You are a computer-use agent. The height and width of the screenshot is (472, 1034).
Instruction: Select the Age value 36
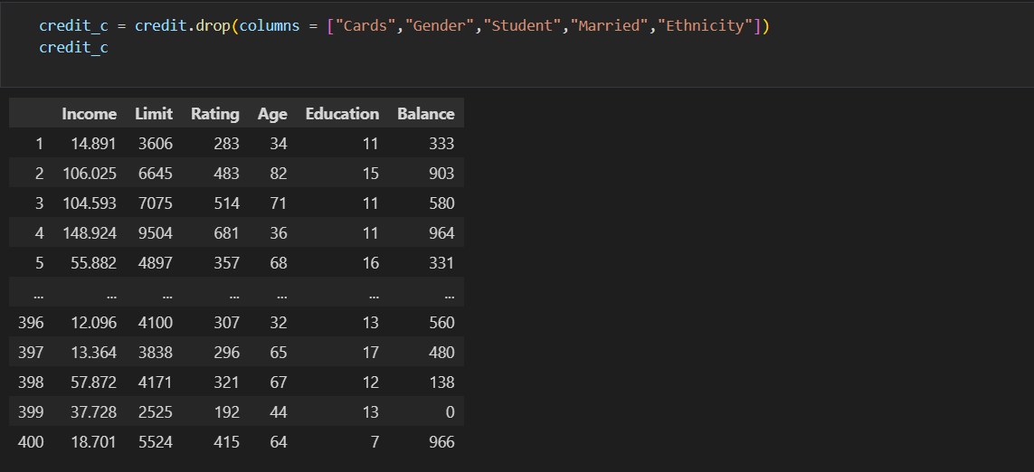pos(279,232)
